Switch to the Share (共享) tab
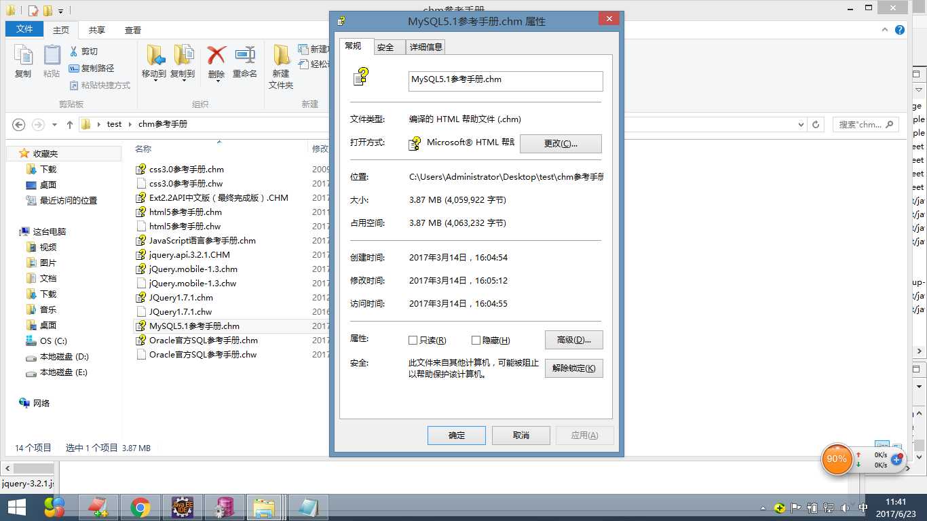Viewport: 927px width, 521px height. (97, 30)
